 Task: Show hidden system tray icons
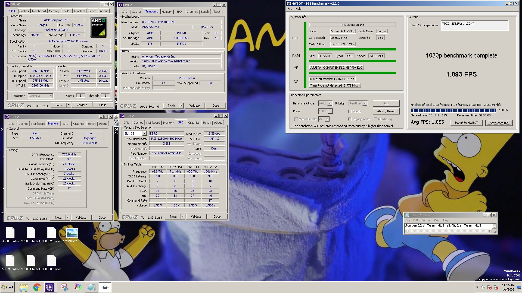pos(477,287)
